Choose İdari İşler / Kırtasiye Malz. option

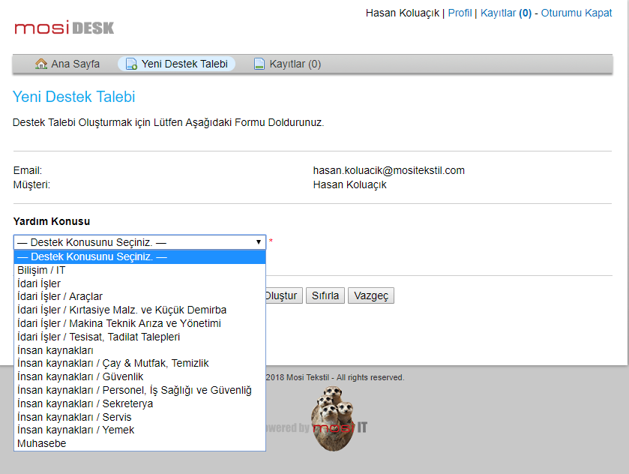139,310
